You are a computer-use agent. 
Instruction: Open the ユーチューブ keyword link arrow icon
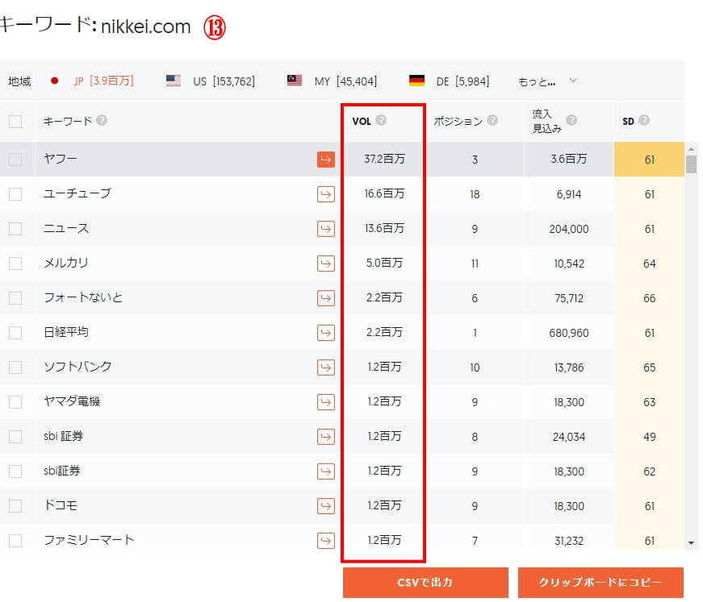[x=326, y=194]
